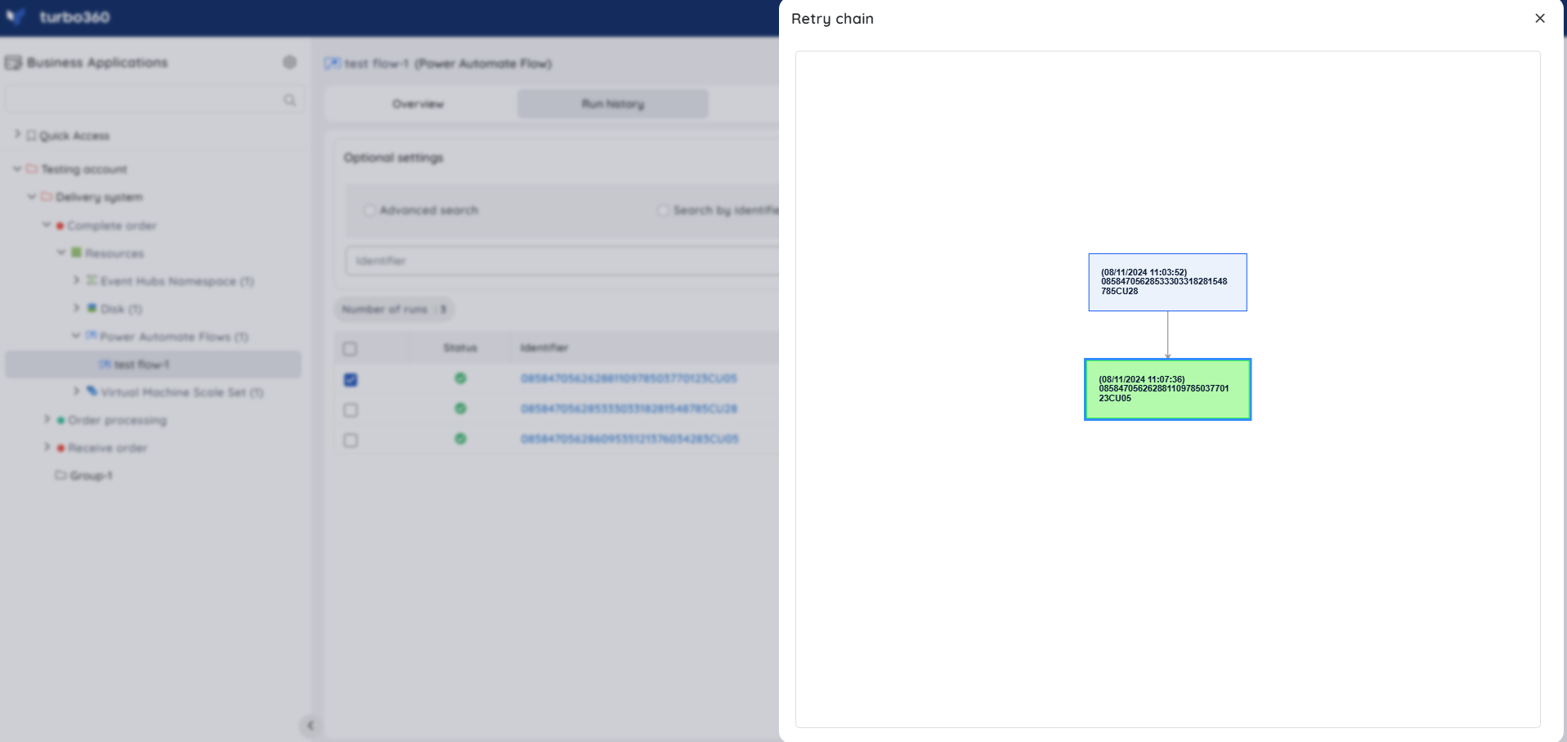The height and width of the screenshot is (742, 1567).
Task: Select the 11:03:52 run node in retry chain
Action: pyautogui.click(x=1167, y=282)
